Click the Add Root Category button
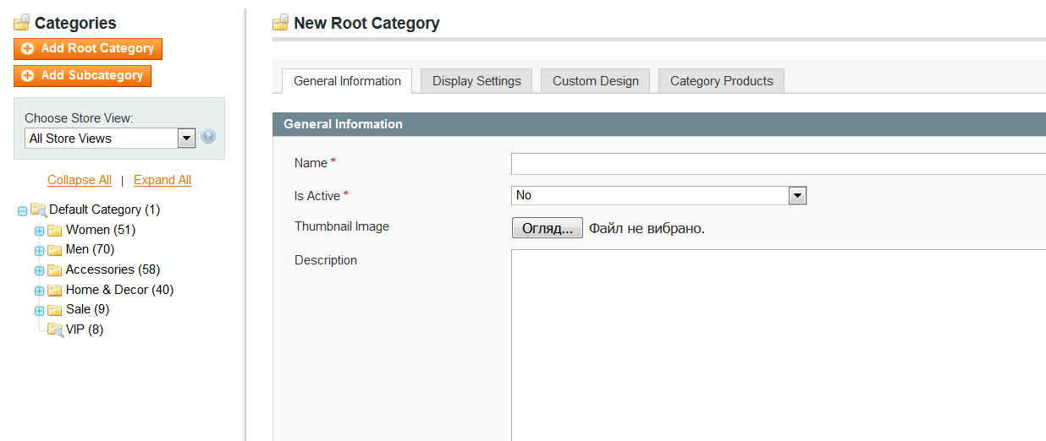This screenshot has width=1046, height=441. click(88, 49)
